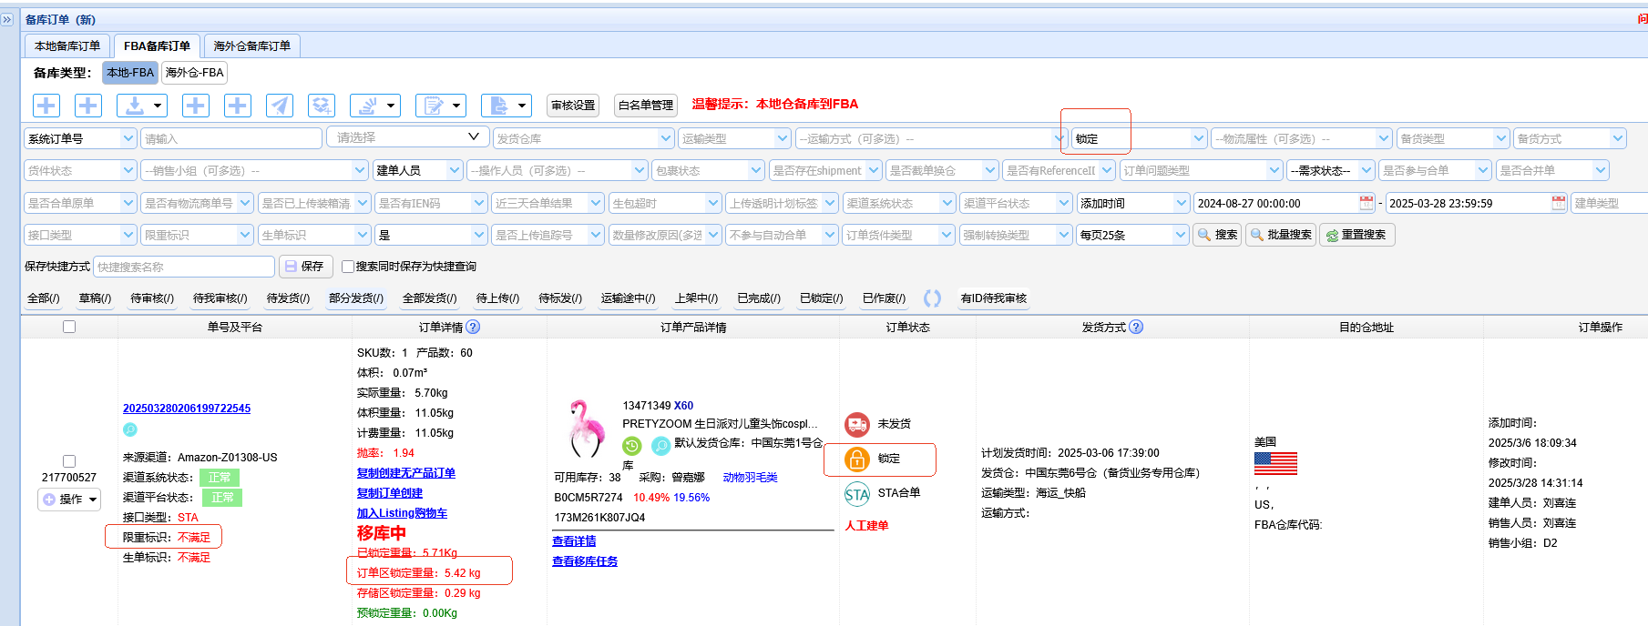The image size is (1648, 626).
Task: Open the 每页25条 page size dropdown
Action: (1132, 235)
